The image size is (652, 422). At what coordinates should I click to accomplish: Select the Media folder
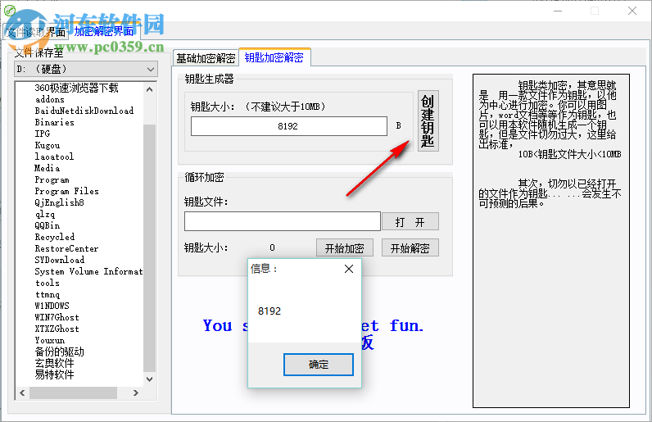tap(47, 168)
